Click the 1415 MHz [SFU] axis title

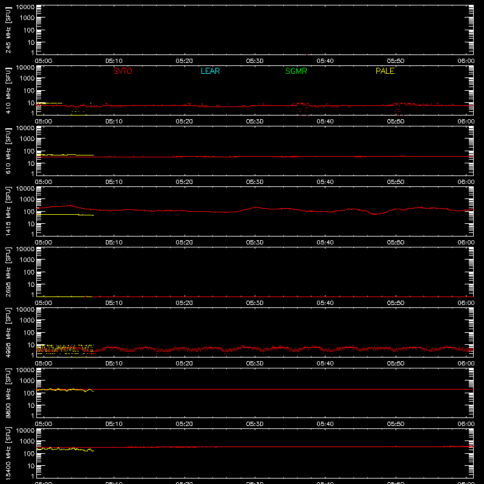click(x=8, y=211)
